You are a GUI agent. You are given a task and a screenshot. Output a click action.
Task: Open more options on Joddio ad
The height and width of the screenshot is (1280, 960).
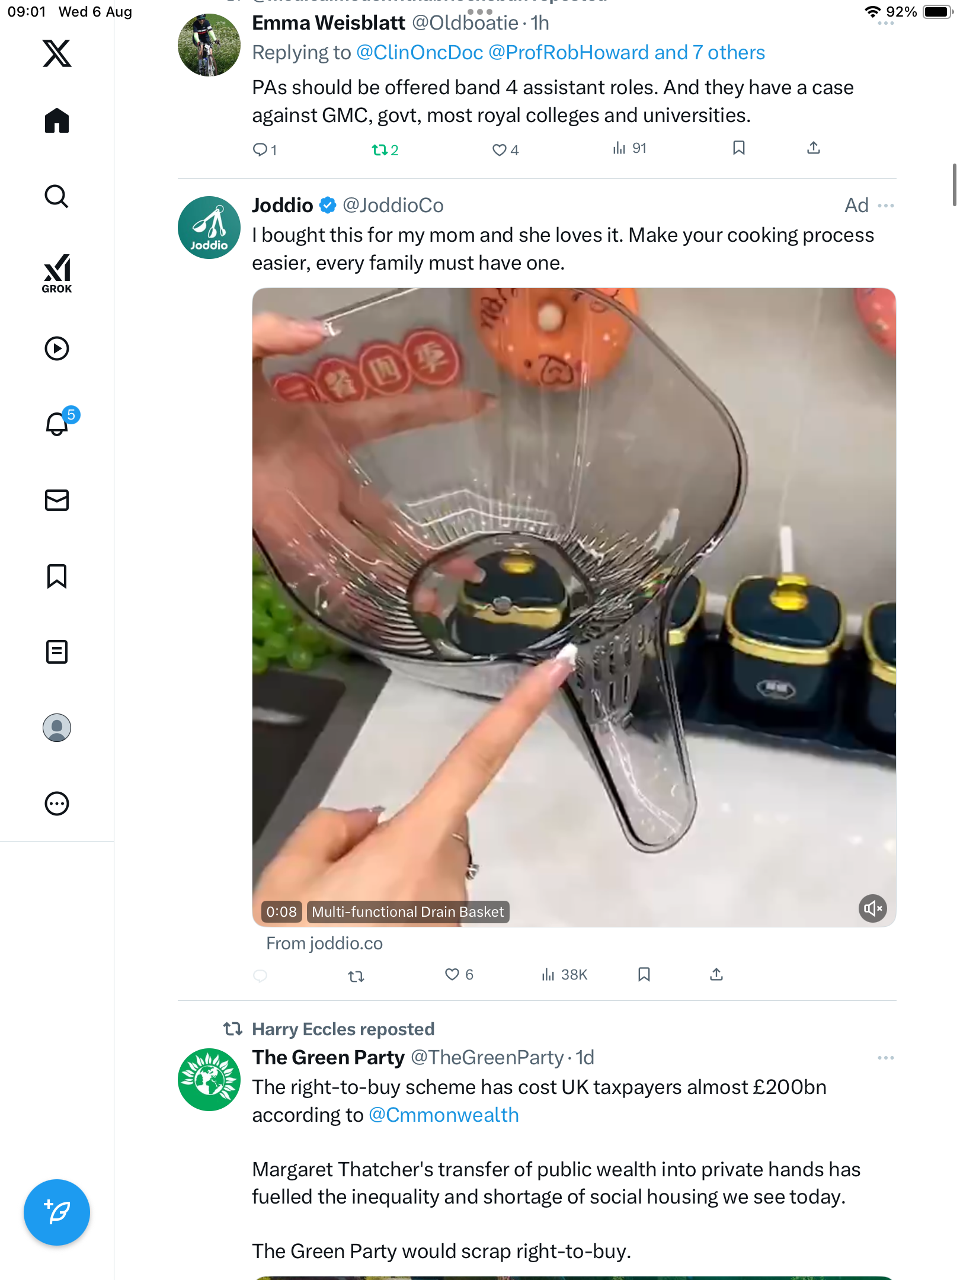pos(886,206)
